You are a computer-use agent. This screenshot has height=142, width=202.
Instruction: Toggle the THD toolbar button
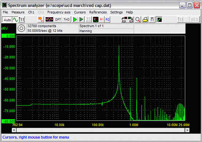click(x=66, y=20)
